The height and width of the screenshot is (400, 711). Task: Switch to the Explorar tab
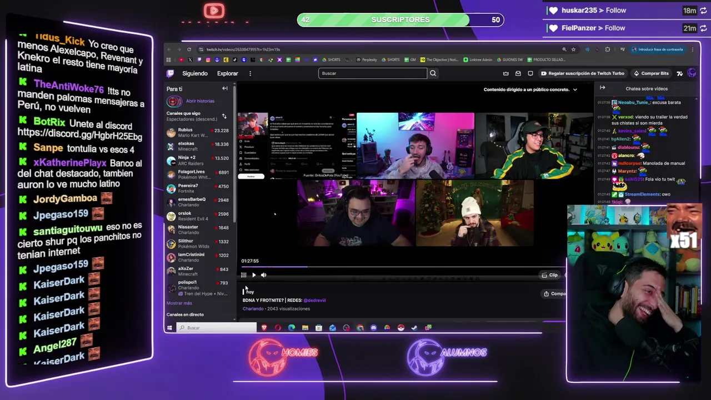click(228, 73)
